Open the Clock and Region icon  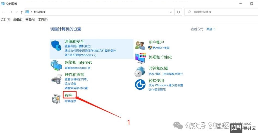click(x=140, y=72)
